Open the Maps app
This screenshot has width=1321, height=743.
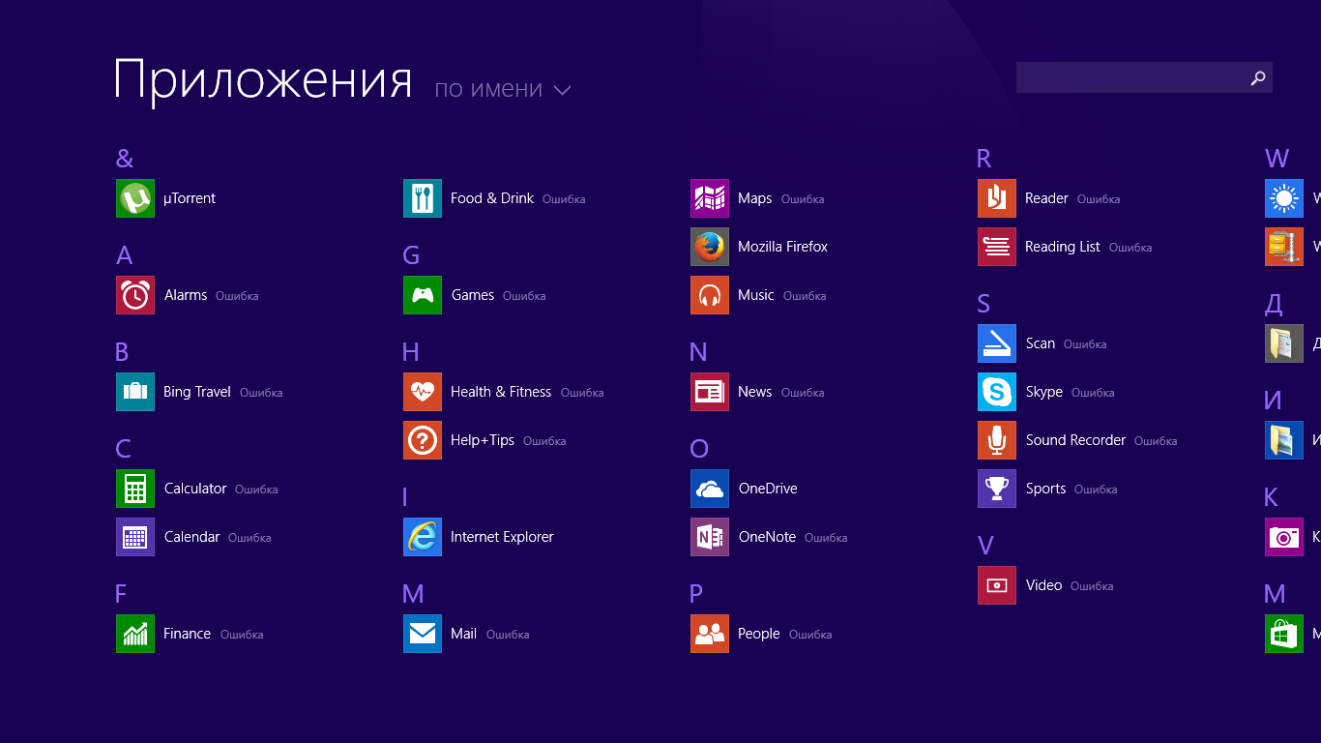pyautogui.click(x=710, y=198)
